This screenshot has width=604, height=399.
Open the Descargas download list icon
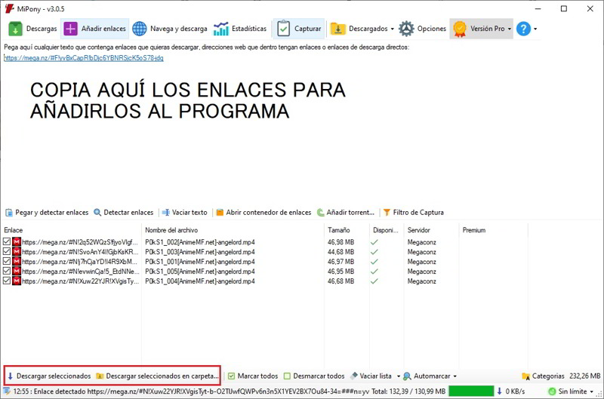[x=16, y=29]
